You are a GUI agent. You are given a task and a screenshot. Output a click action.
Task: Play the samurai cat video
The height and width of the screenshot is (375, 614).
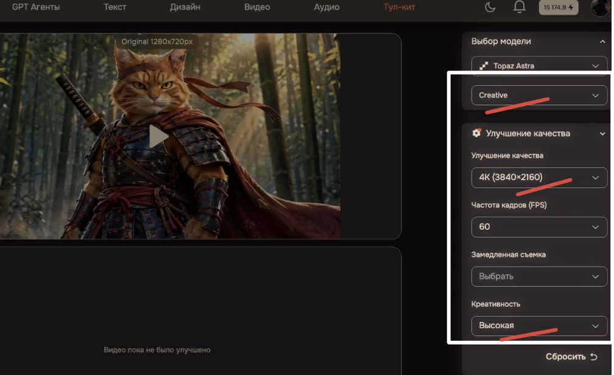158,136
